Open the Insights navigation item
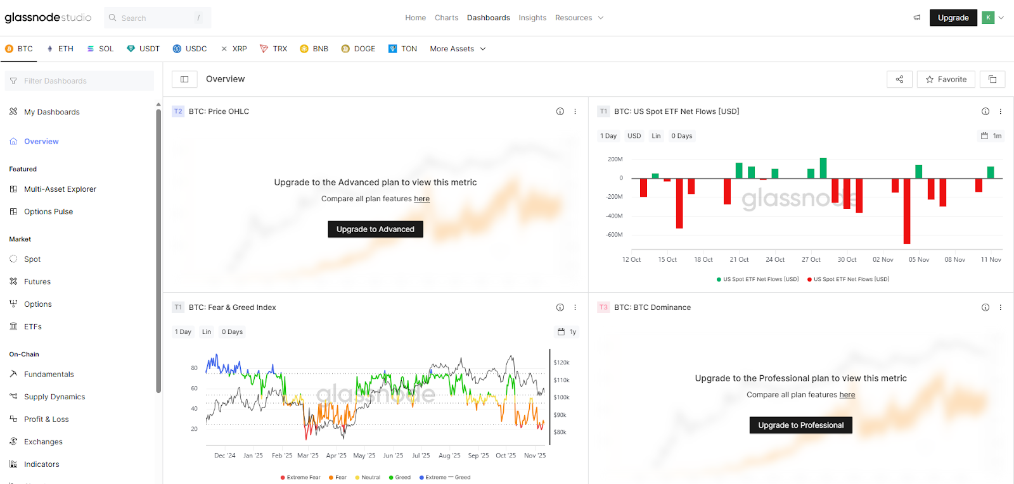The width and height of the screenshot is (1014, 484). coord(532,18)
